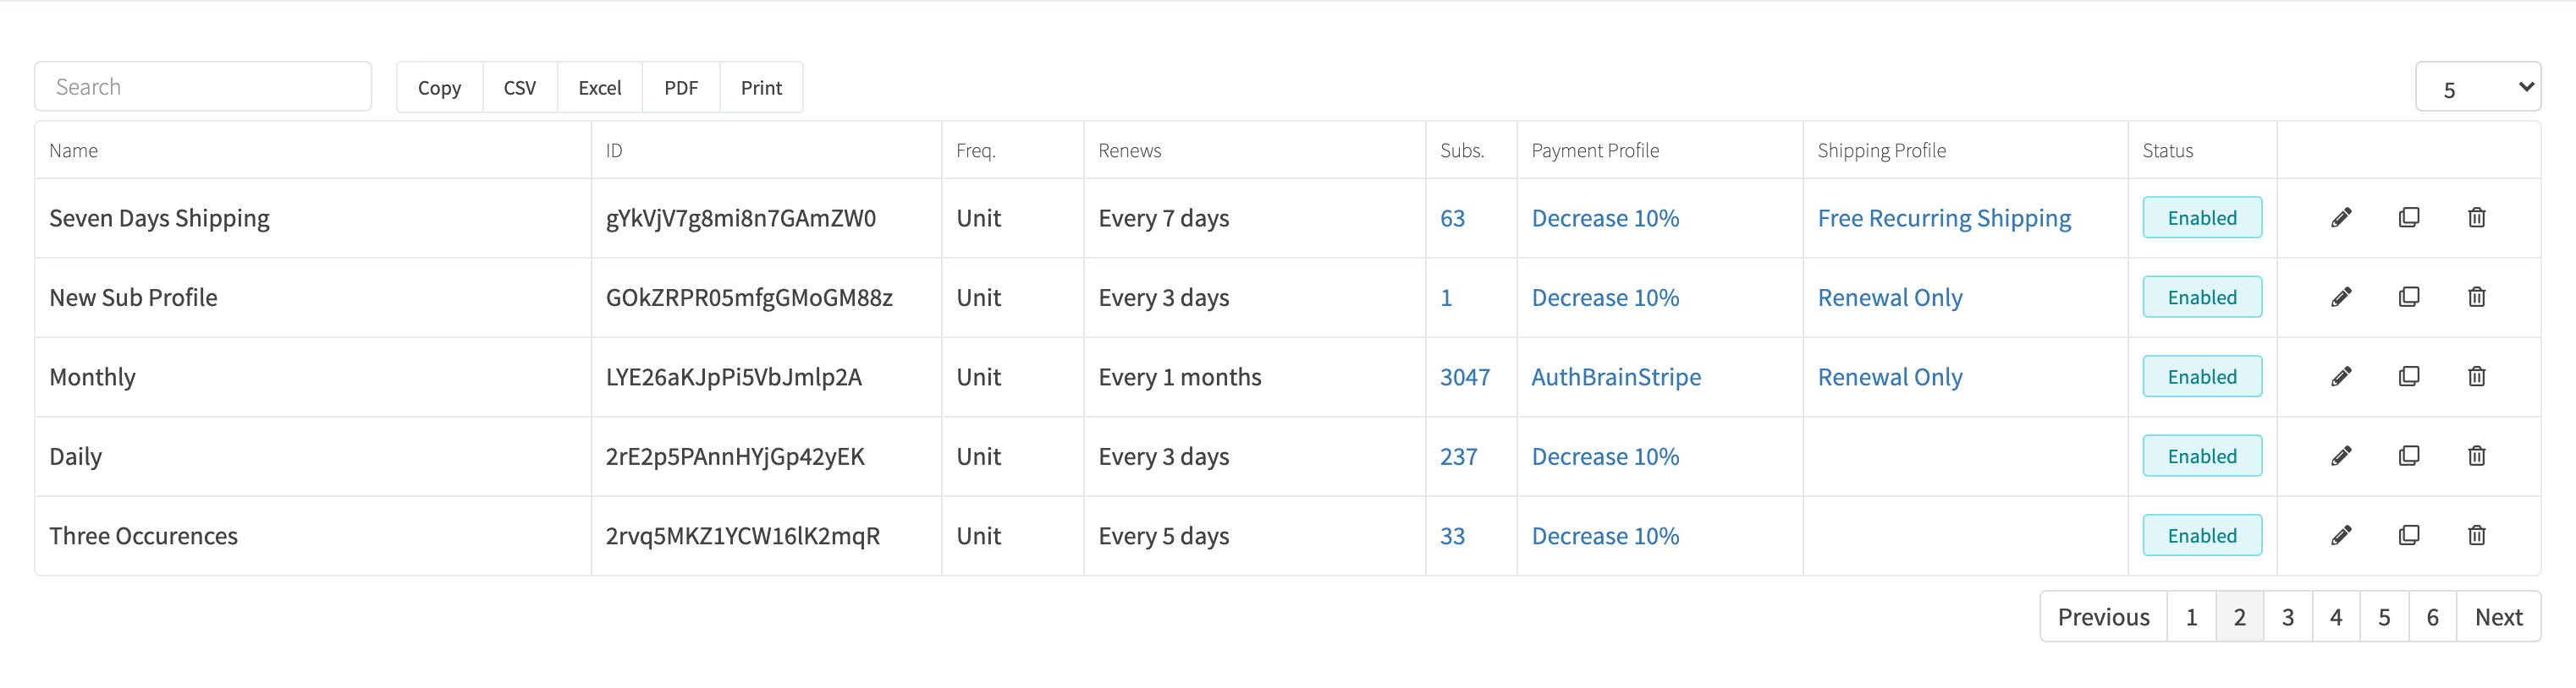
Task: Click Enabled status for New Sub Profile
Action: [2202, 298]
